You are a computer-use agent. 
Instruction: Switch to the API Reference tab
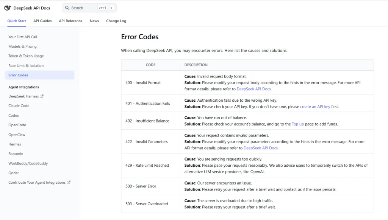[70, 21]
